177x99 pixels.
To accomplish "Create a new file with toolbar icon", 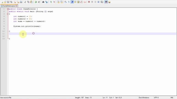I will coord(2,2).
